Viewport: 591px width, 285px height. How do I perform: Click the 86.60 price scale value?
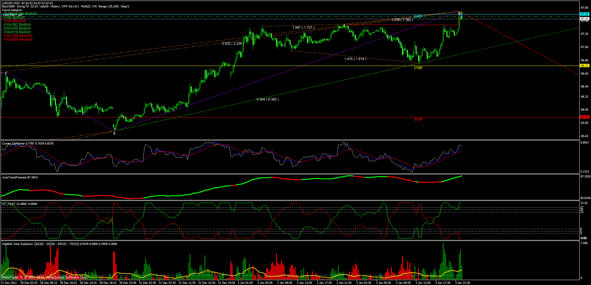click(585, 73)
